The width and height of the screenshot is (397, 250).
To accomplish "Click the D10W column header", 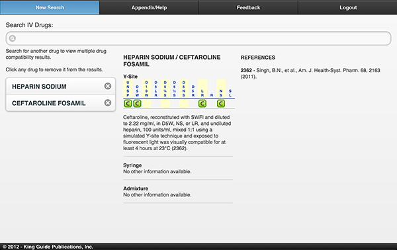I will [147, 89].
